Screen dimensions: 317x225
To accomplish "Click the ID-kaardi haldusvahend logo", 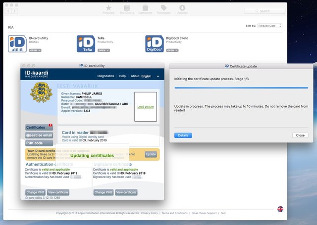I will pos(37,74).
